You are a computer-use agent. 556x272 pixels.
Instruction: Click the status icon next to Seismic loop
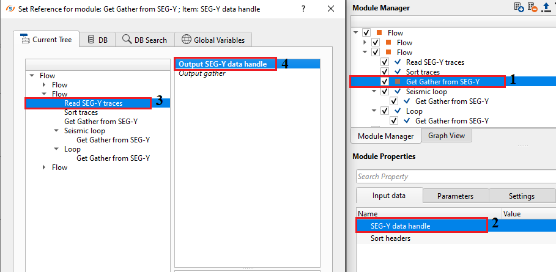click(x=398, y=92)
